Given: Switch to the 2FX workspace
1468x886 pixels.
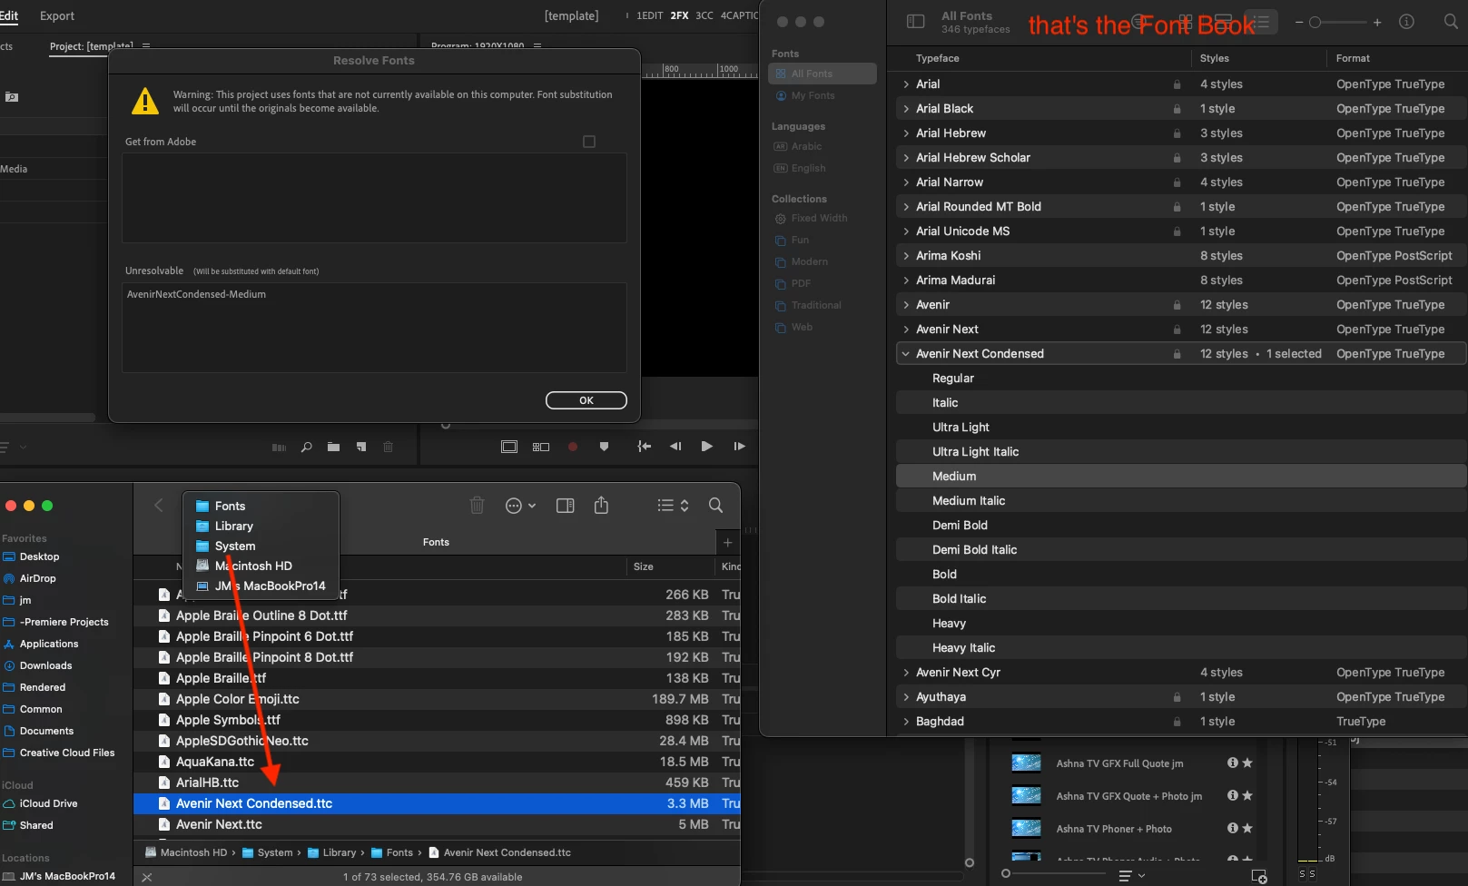Looking at the screenshot, I should coord(679,15).
